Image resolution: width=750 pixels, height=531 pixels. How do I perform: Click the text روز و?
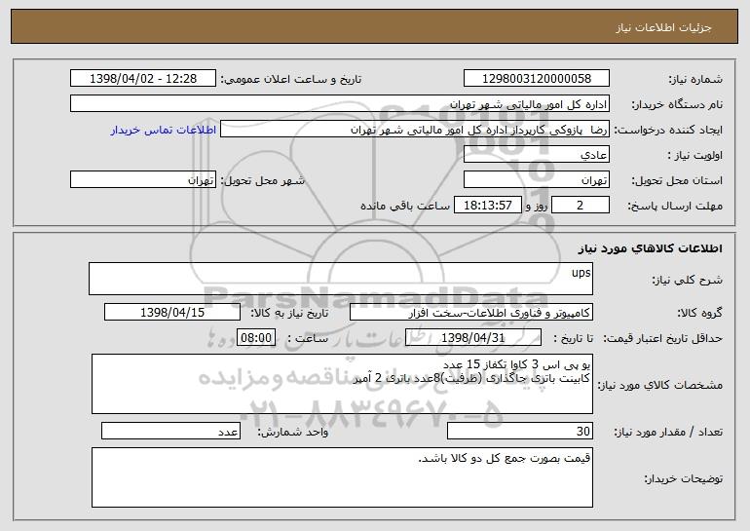pyautogui.click(x=537, y=206)
